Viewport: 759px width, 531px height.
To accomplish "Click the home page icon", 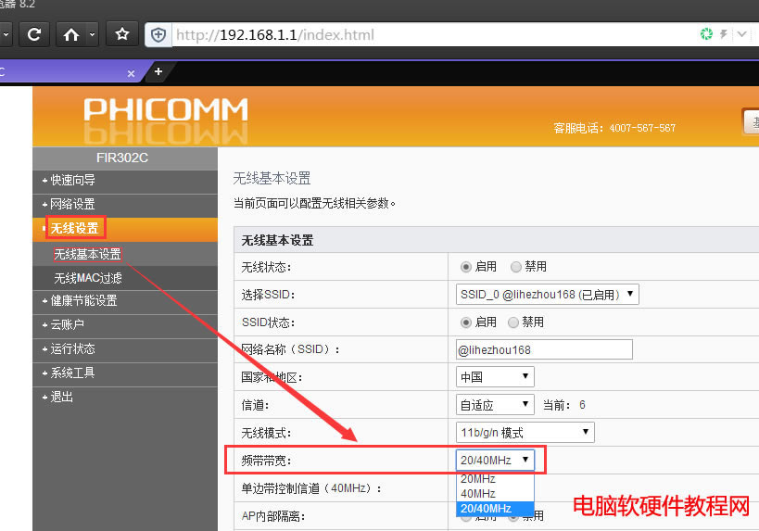I will click(x=71, y=35).
